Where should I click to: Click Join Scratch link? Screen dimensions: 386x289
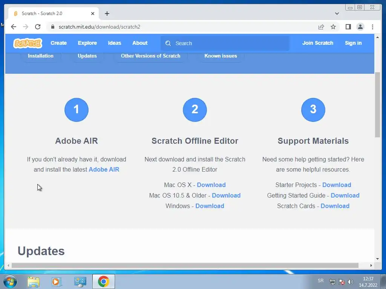click(317, 43)
